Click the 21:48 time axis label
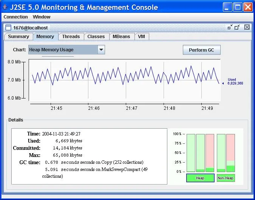255x200 pixels. coord(169,108)
